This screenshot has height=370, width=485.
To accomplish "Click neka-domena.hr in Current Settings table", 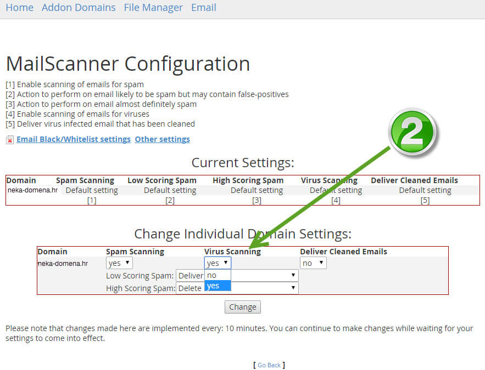I will tap(32, 190).
